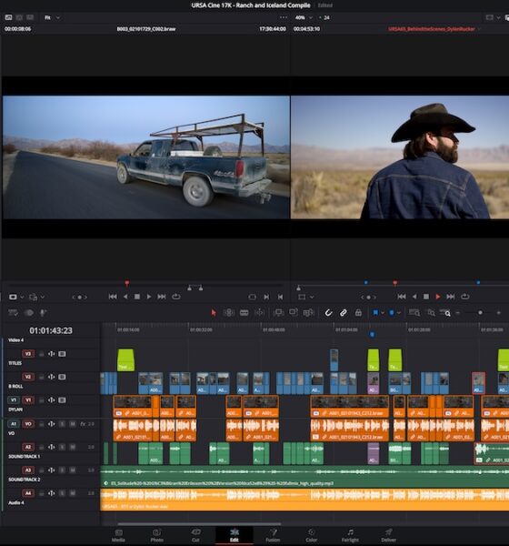Screen dimensions: 509x546
Task: Solo the A1 VO track
Action: (62, 424)
